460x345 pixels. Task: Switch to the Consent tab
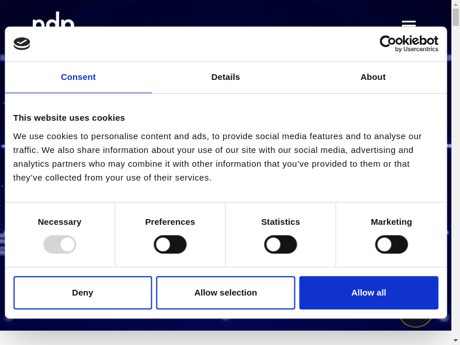[78, 77]
